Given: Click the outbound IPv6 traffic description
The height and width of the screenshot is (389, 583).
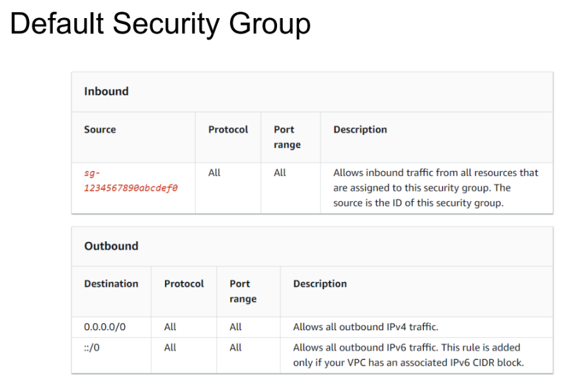Looking at the screenshot, I should 408,355.
